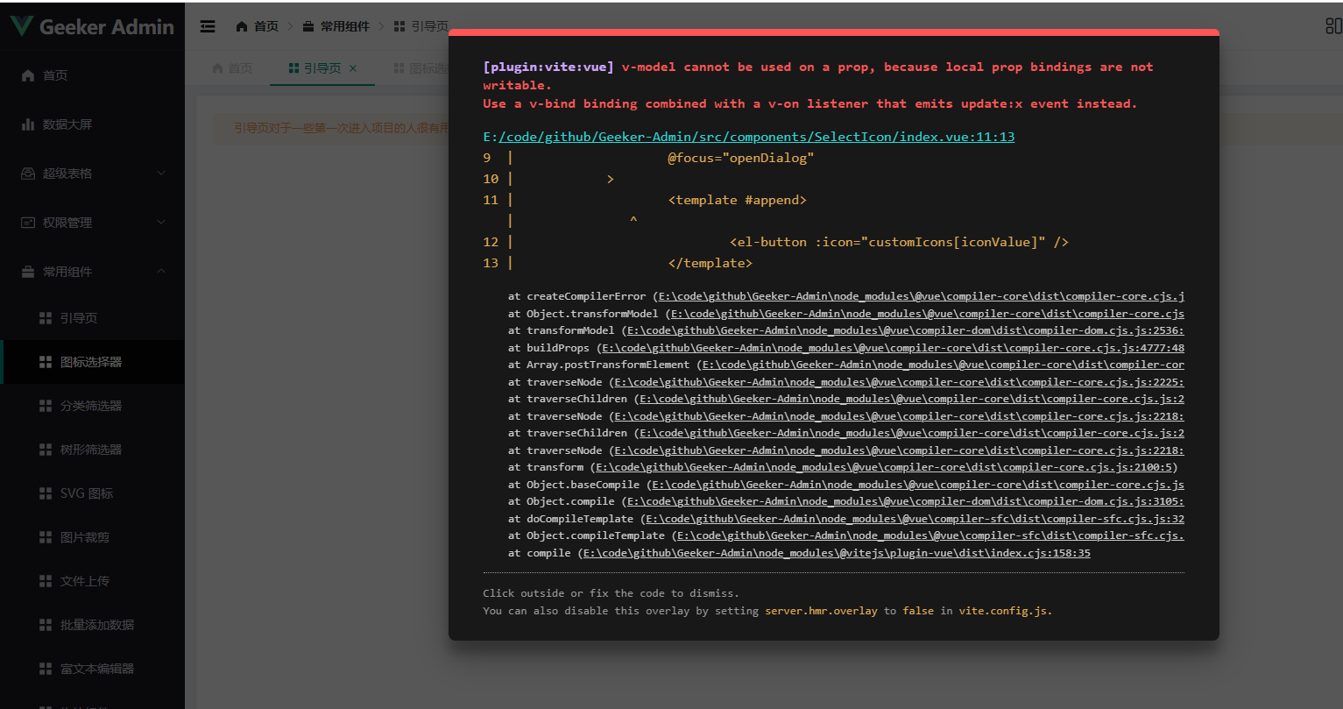
Task: Collapse the sidebar with the hamburger icon
Action: click(208, 26)
